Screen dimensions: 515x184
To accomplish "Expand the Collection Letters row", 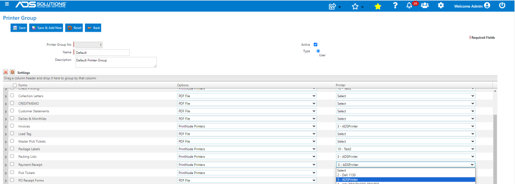I will (x=6, y=96).
